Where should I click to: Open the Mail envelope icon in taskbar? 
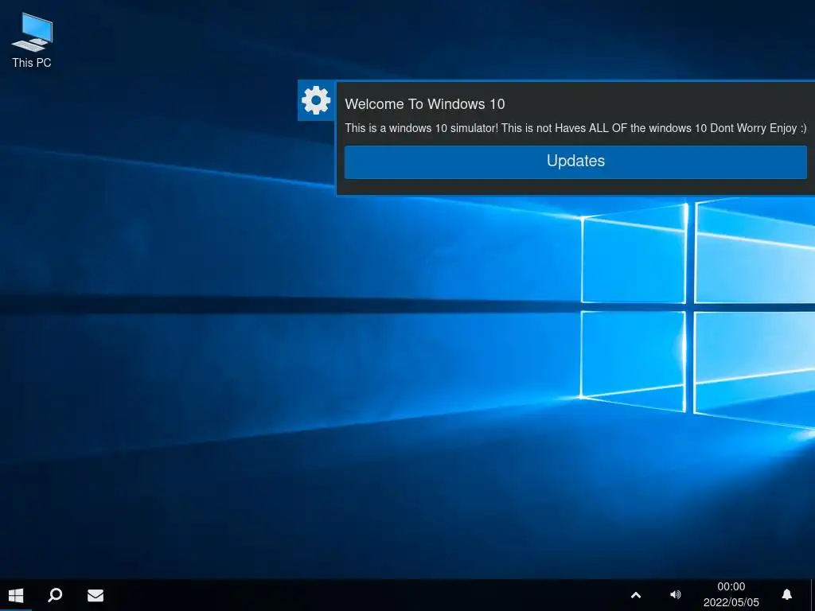(x=96, y=595)
